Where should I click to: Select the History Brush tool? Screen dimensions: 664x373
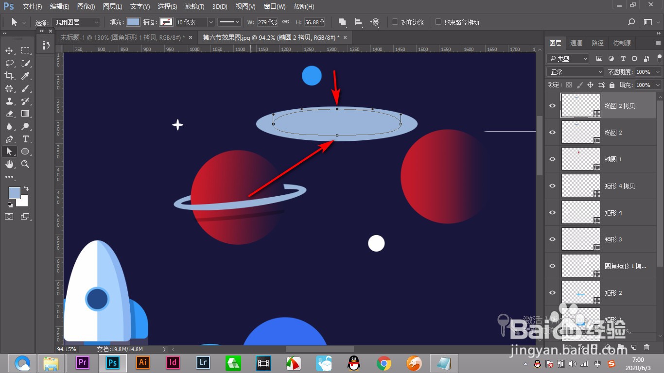coord(25,101)
